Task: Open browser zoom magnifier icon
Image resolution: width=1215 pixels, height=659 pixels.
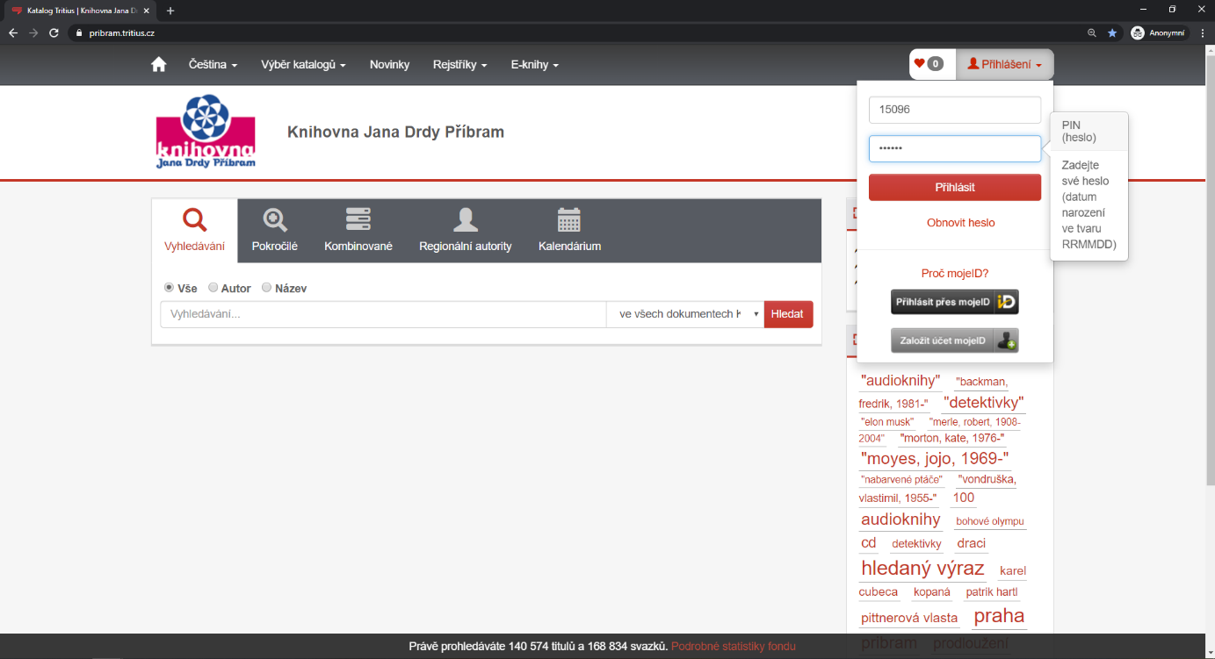Action: [1092, 32]
